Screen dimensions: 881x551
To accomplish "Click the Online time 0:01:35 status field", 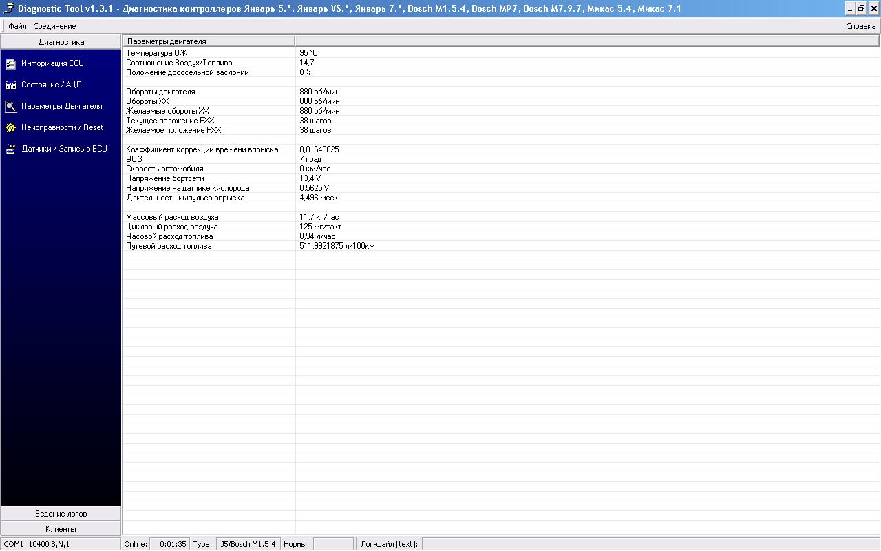I will pos(169,544).
